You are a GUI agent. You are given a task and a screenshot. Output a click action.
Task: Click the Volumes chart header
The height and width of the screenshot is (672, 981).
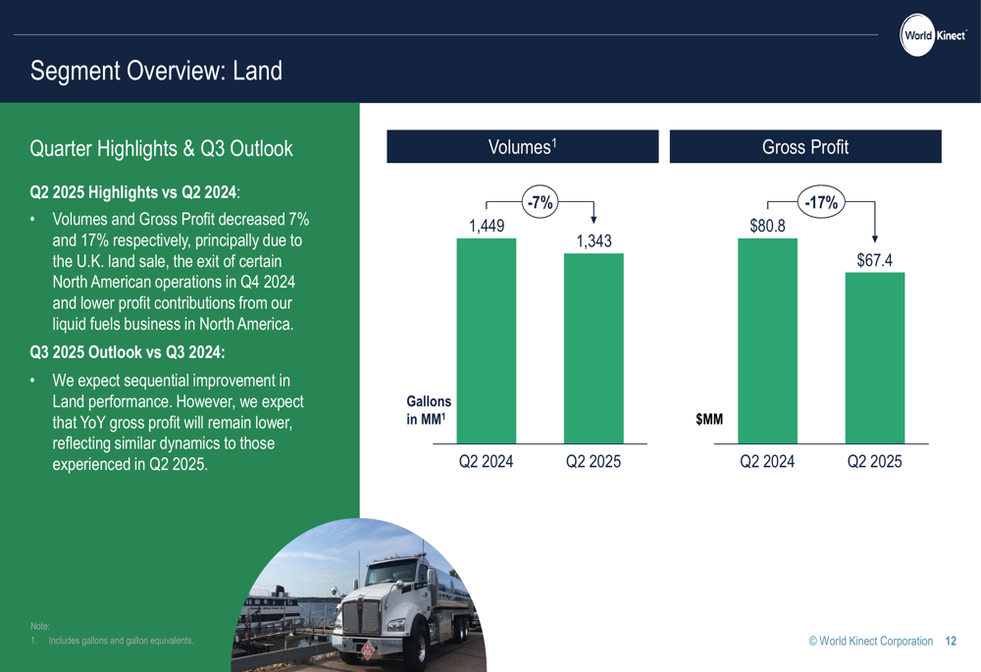523,146
